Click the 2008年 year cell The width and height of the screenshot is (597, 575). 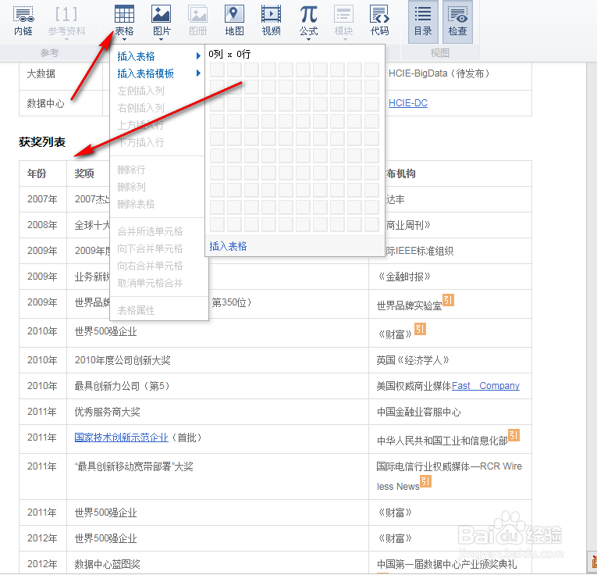pos(43,225)
